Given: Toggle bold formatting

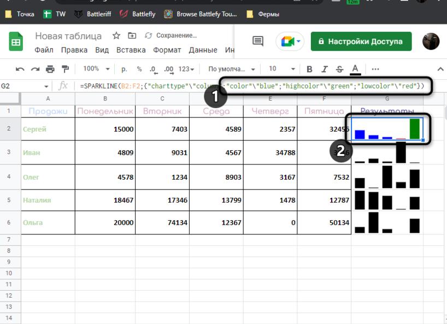Looking at the screenshot, I should [309, 69].
